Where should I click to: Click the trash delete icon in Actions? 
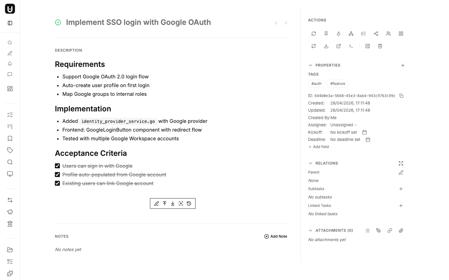tap(380, 46)
